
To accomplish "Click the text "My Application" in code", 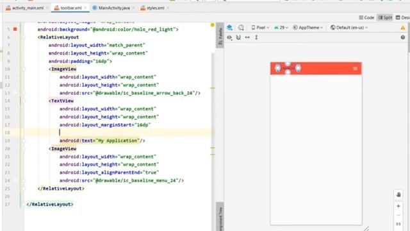I will point(118,141).
